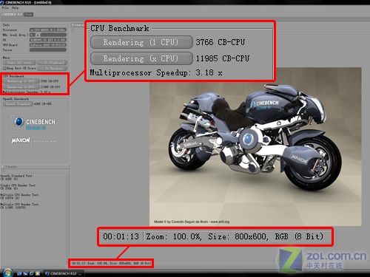Click the CINEBENCH logo in left panel

[x=35, y=123]
